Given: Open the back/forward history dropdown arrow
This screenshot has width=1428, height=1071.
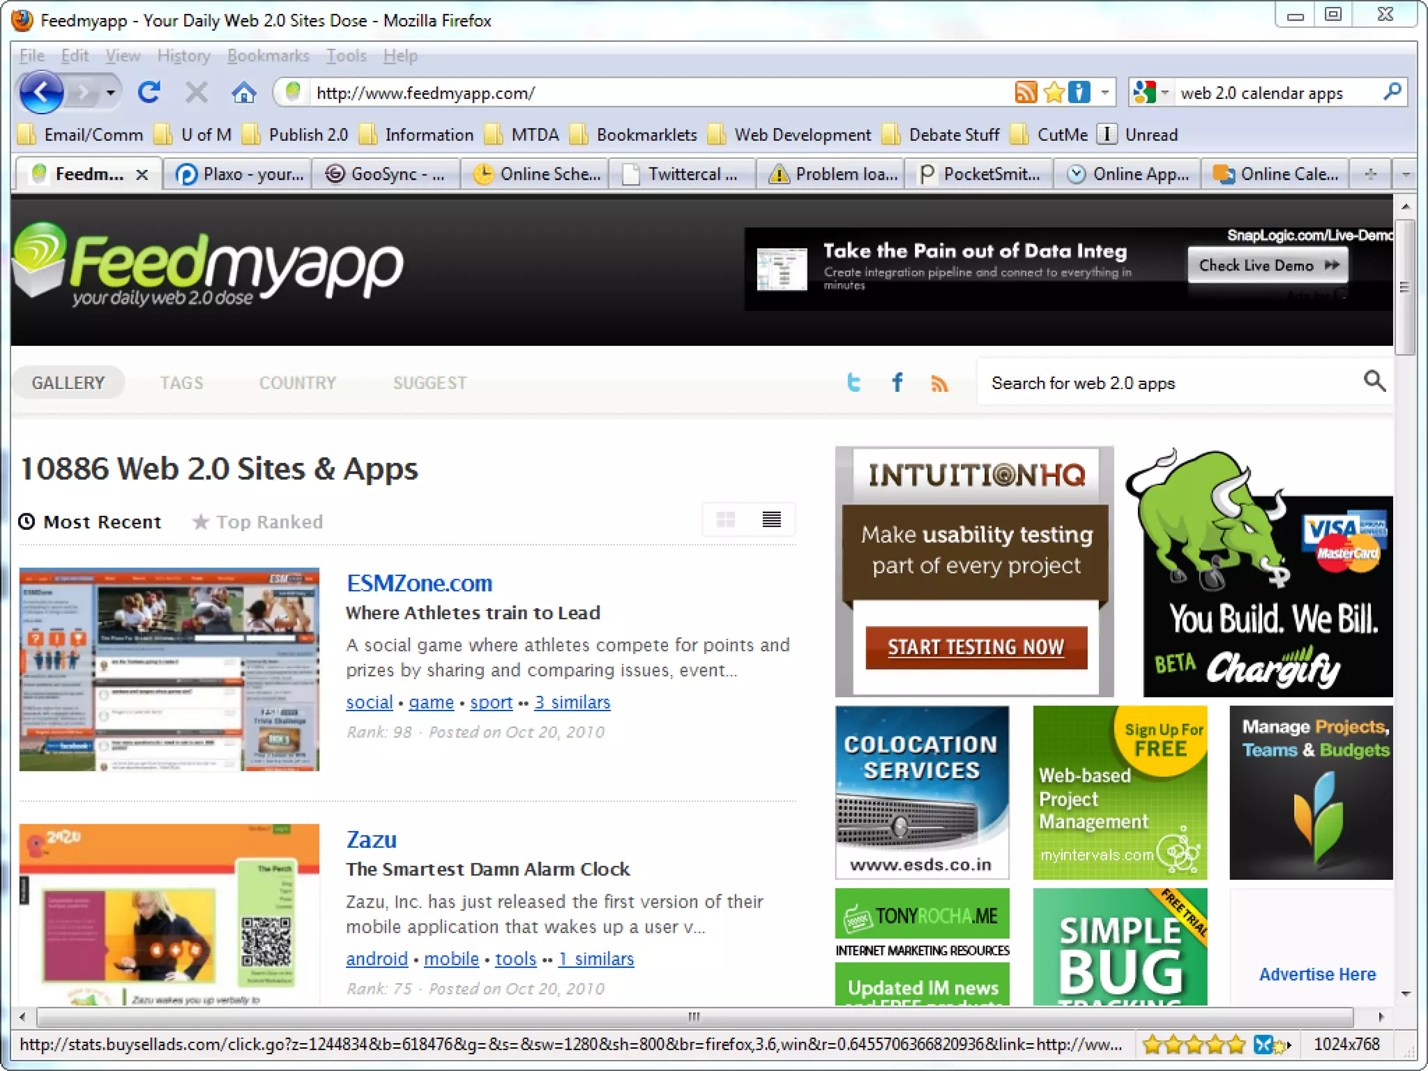Looking at the screenshot, I should click(110, 92).
